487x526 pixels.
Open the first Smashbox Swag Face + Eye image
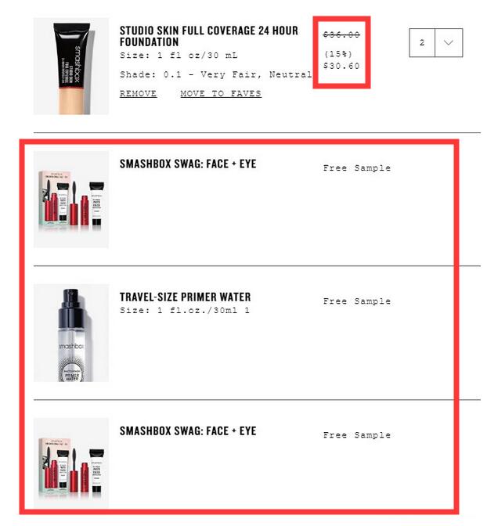pyautogui.click(x=71, y=200)
